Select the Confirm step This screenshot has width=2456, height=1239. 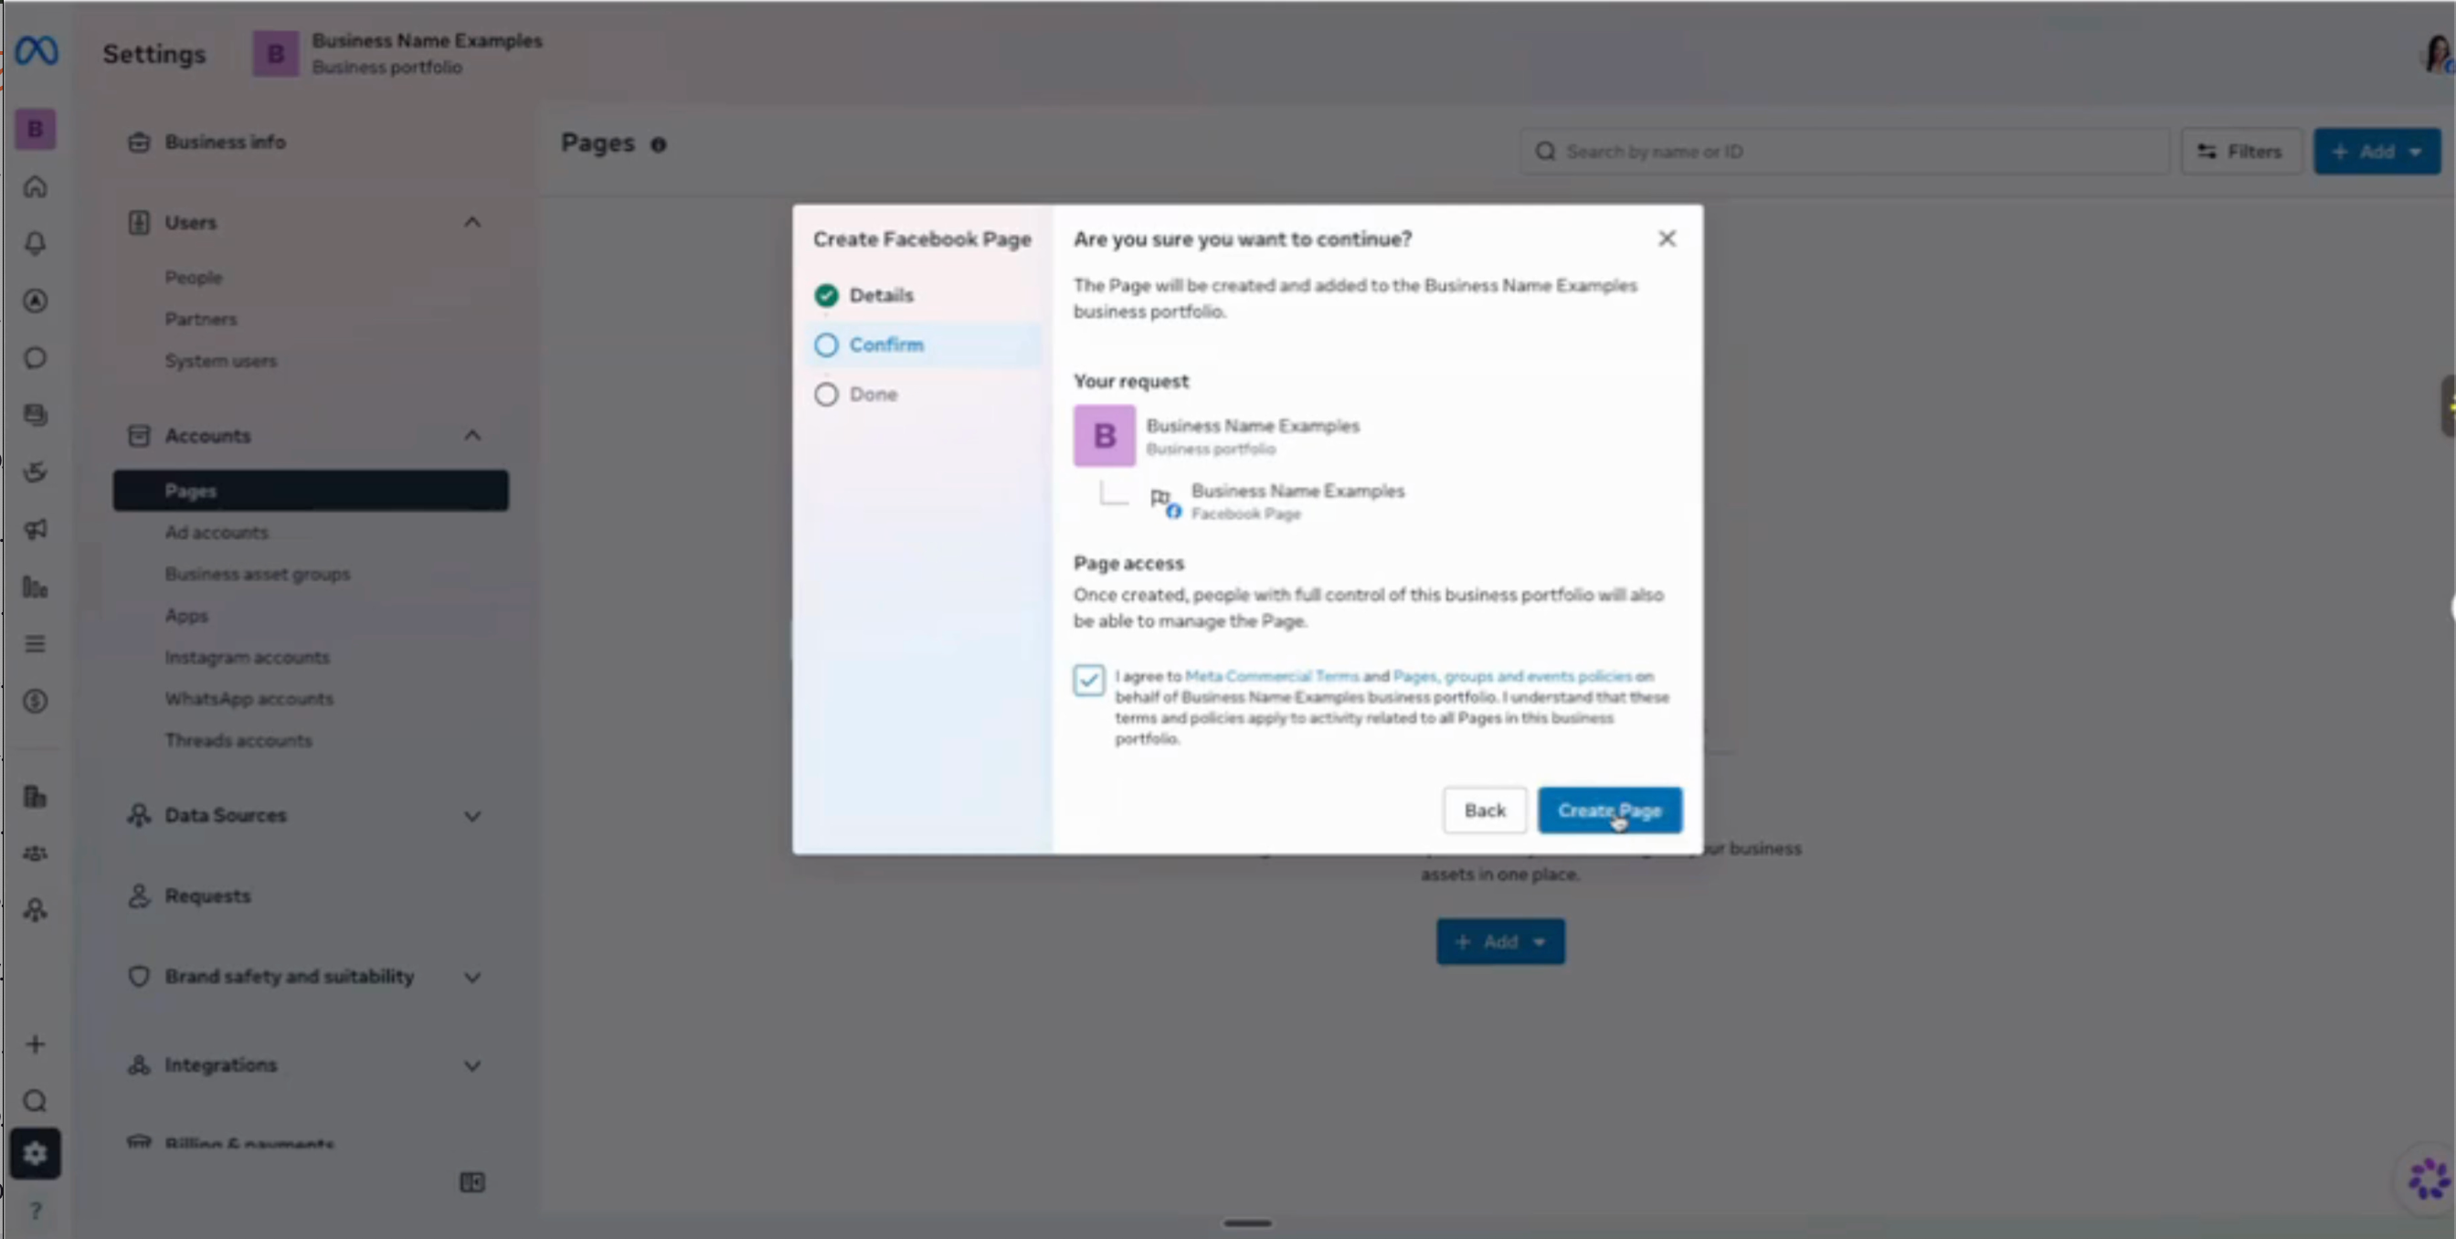923,345
